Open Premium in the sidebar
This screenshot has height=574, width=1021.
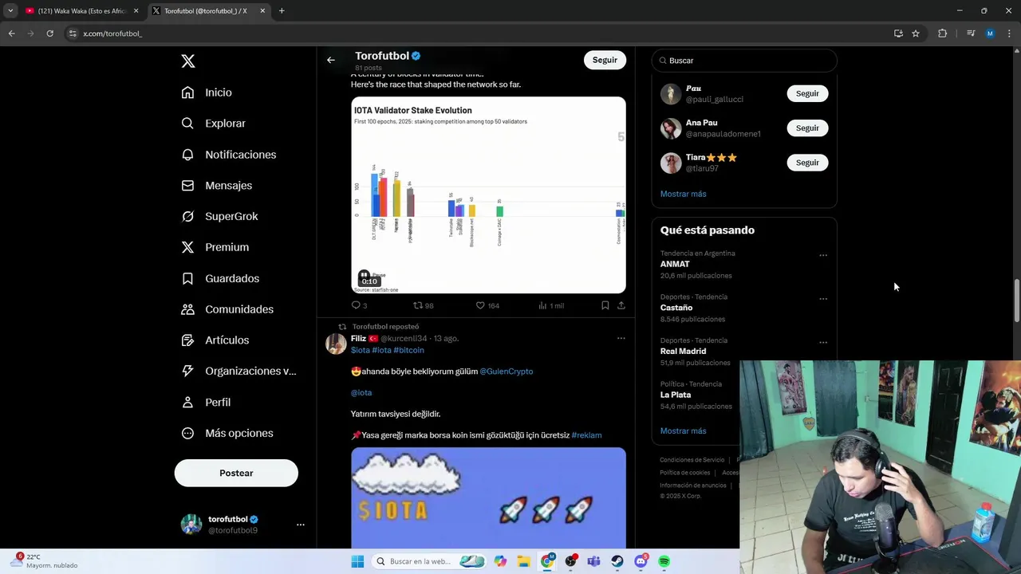(x=215, y=247)
